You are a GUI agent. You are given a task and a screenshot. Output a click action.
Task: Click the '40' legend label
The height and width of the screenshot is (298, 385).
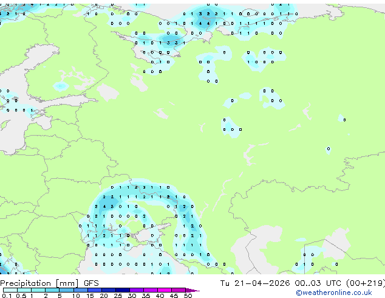click(160, 296)
